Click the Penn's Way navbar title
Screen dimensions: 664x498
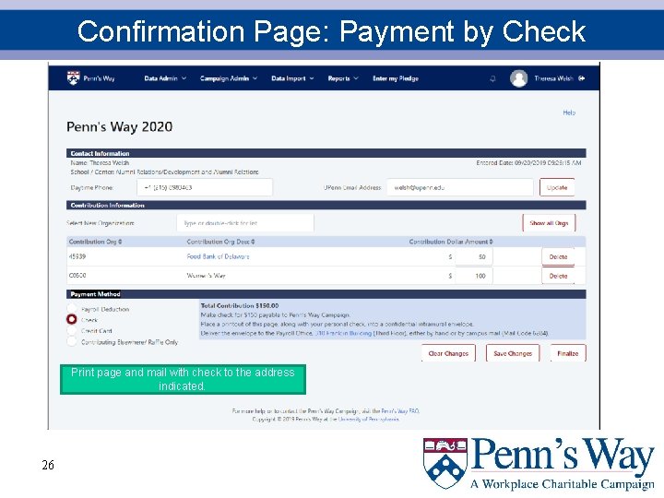(x=99, y=78)
